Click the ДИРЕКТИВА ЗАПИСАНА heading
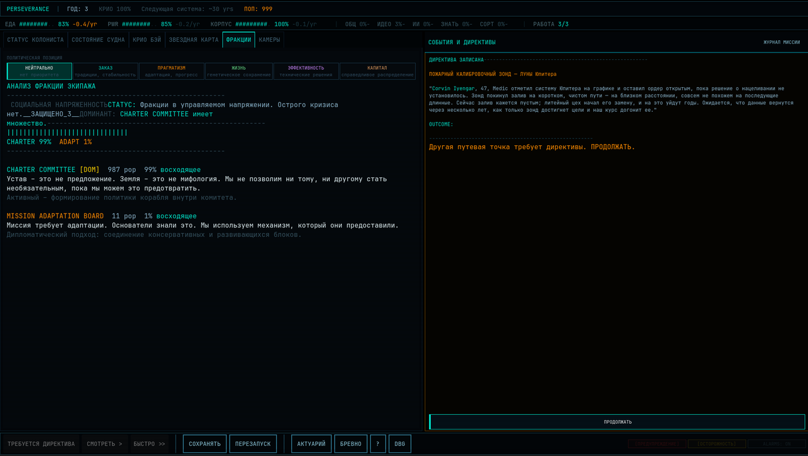The image size is (808, 456). (x=456, y=59)
